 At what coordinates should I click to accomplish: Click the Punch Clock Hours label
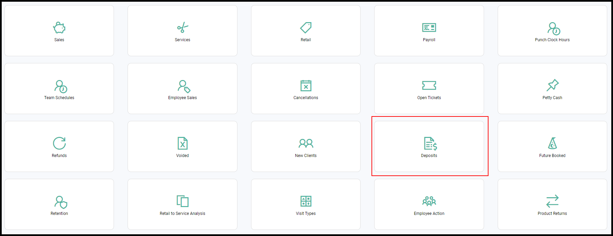click(x=552, y=40)
